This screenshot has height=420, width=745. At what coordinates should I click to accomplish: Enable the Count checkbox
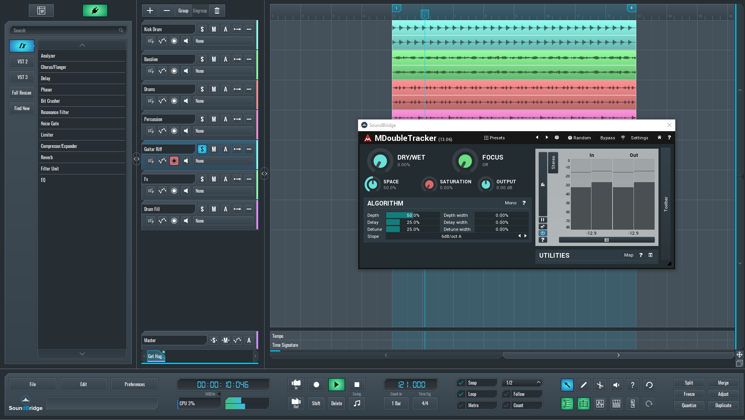[x=506, y=405]
